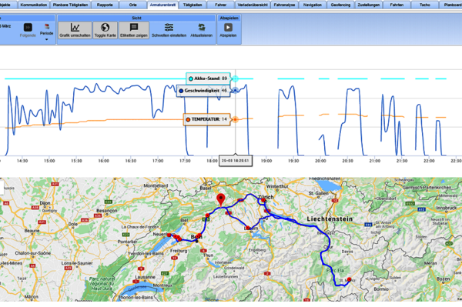
Task: Click the large red location pin on map
Action: [220, 200]
